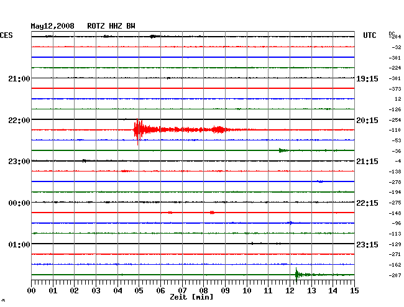
Task: Select the 20:15 UTC label
Action: pos(367,121)
